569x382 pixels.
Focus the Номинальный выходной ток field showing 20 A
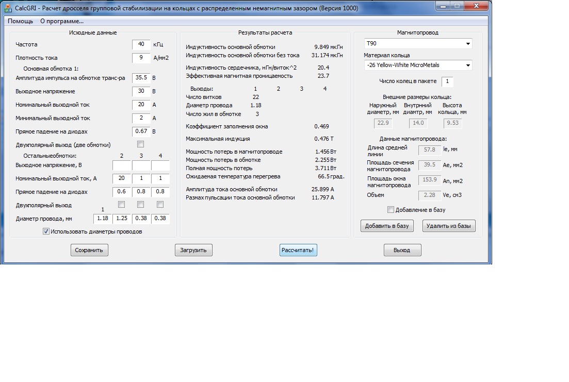141,105
